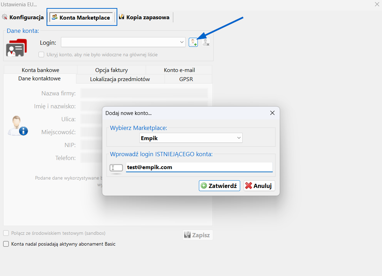Close the Dodaj nowe konto dialog
Viewport: 382px width, 276px height.
click(272, 113)
